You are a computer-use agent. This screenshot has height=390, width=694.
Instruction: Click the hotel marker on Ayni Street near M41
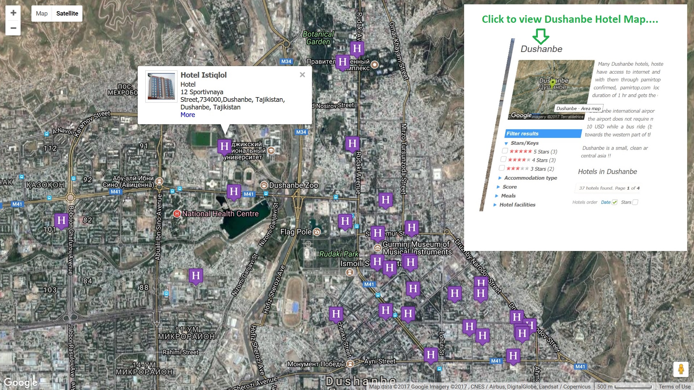[x=513, y=356]
